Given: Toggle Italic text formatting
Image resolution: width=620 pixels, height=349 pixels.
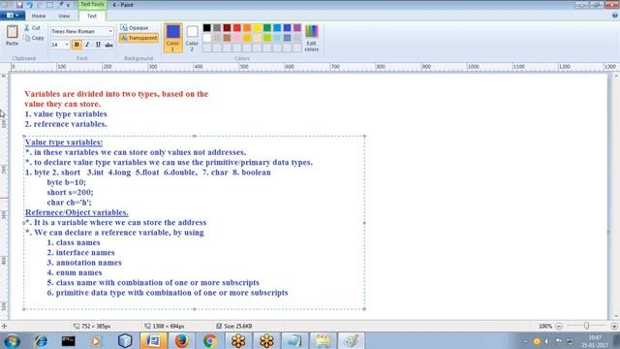Looking at the screenshot, I should click(x=87, y=45).
